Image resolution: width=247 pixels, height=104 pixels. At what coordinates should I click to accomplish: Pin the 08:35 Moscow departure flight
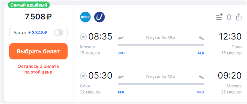coord(83,37)
